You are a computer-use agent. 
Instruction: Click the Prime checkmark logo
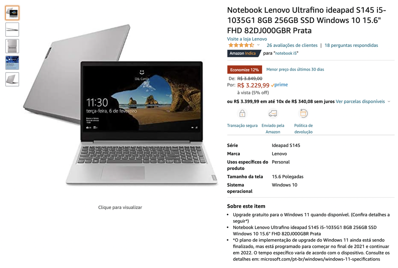[x=279, y=85]
